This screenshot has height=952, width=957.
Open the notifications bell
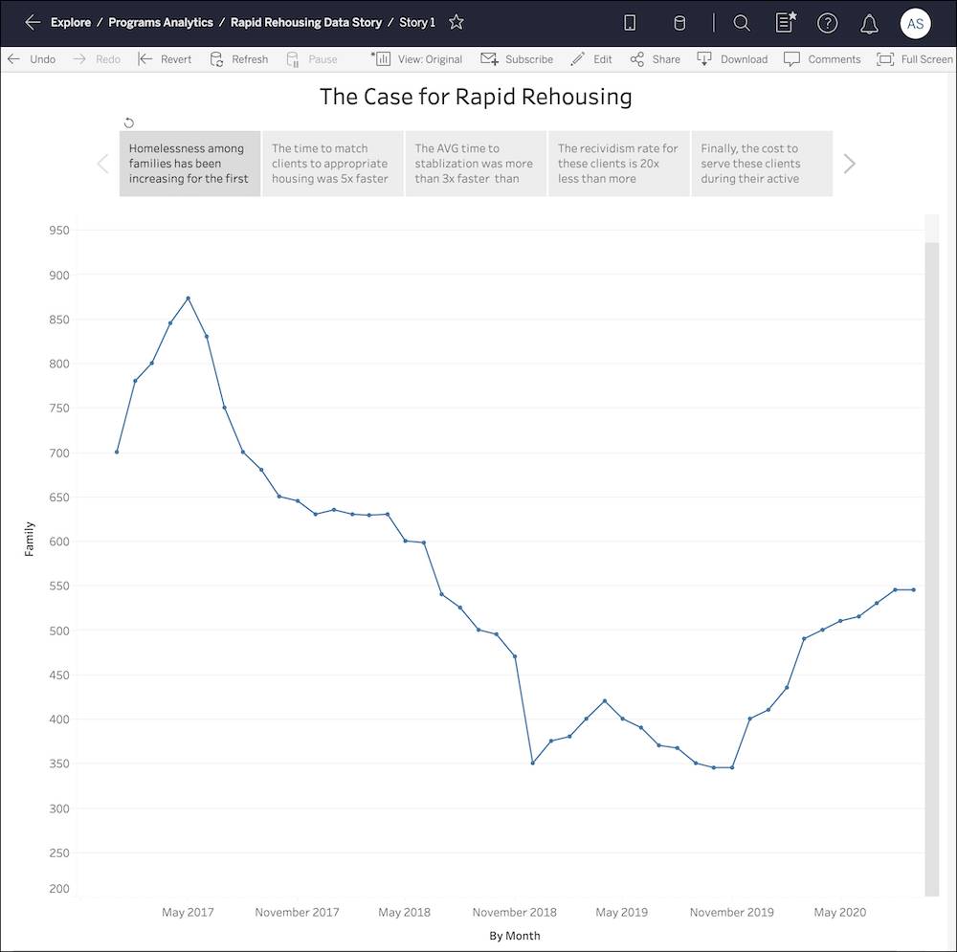click(869, 24)
